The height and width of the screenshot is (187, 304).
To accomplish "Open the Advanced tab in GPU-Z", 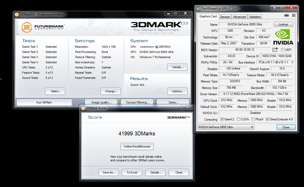I will [239, 17].
